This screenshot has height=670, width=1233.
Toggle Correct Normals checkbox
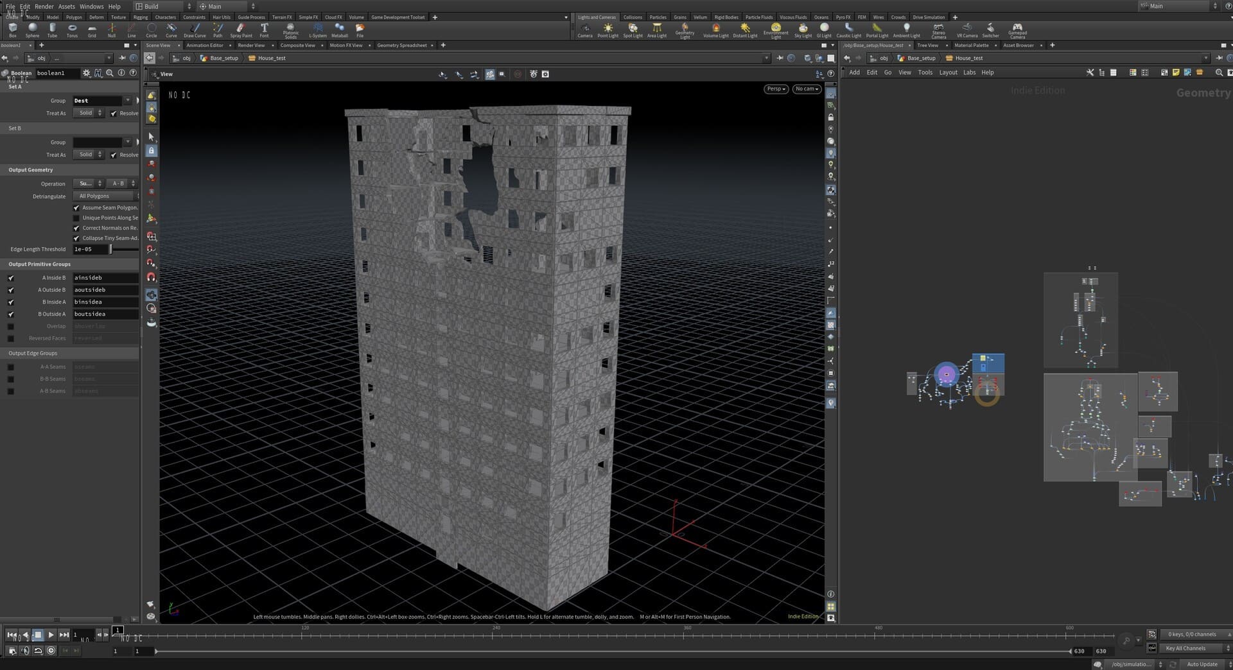pyautogui.click(x=76, y=228)
